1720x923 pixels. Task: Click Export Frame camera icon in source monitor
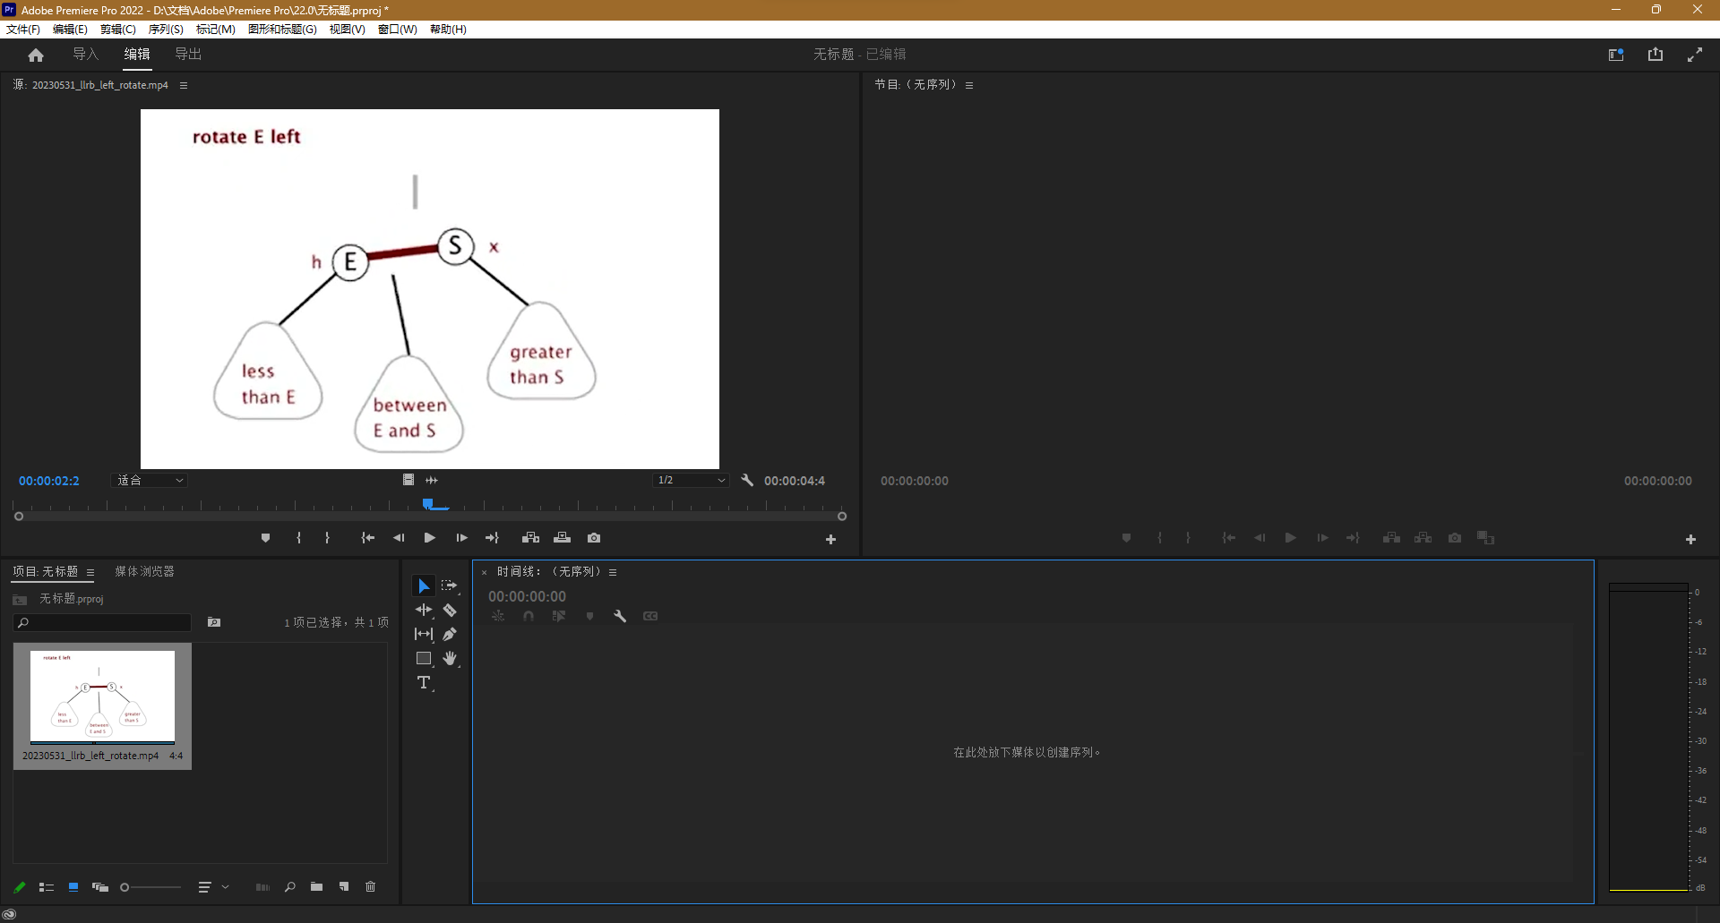tap(594, 538)
